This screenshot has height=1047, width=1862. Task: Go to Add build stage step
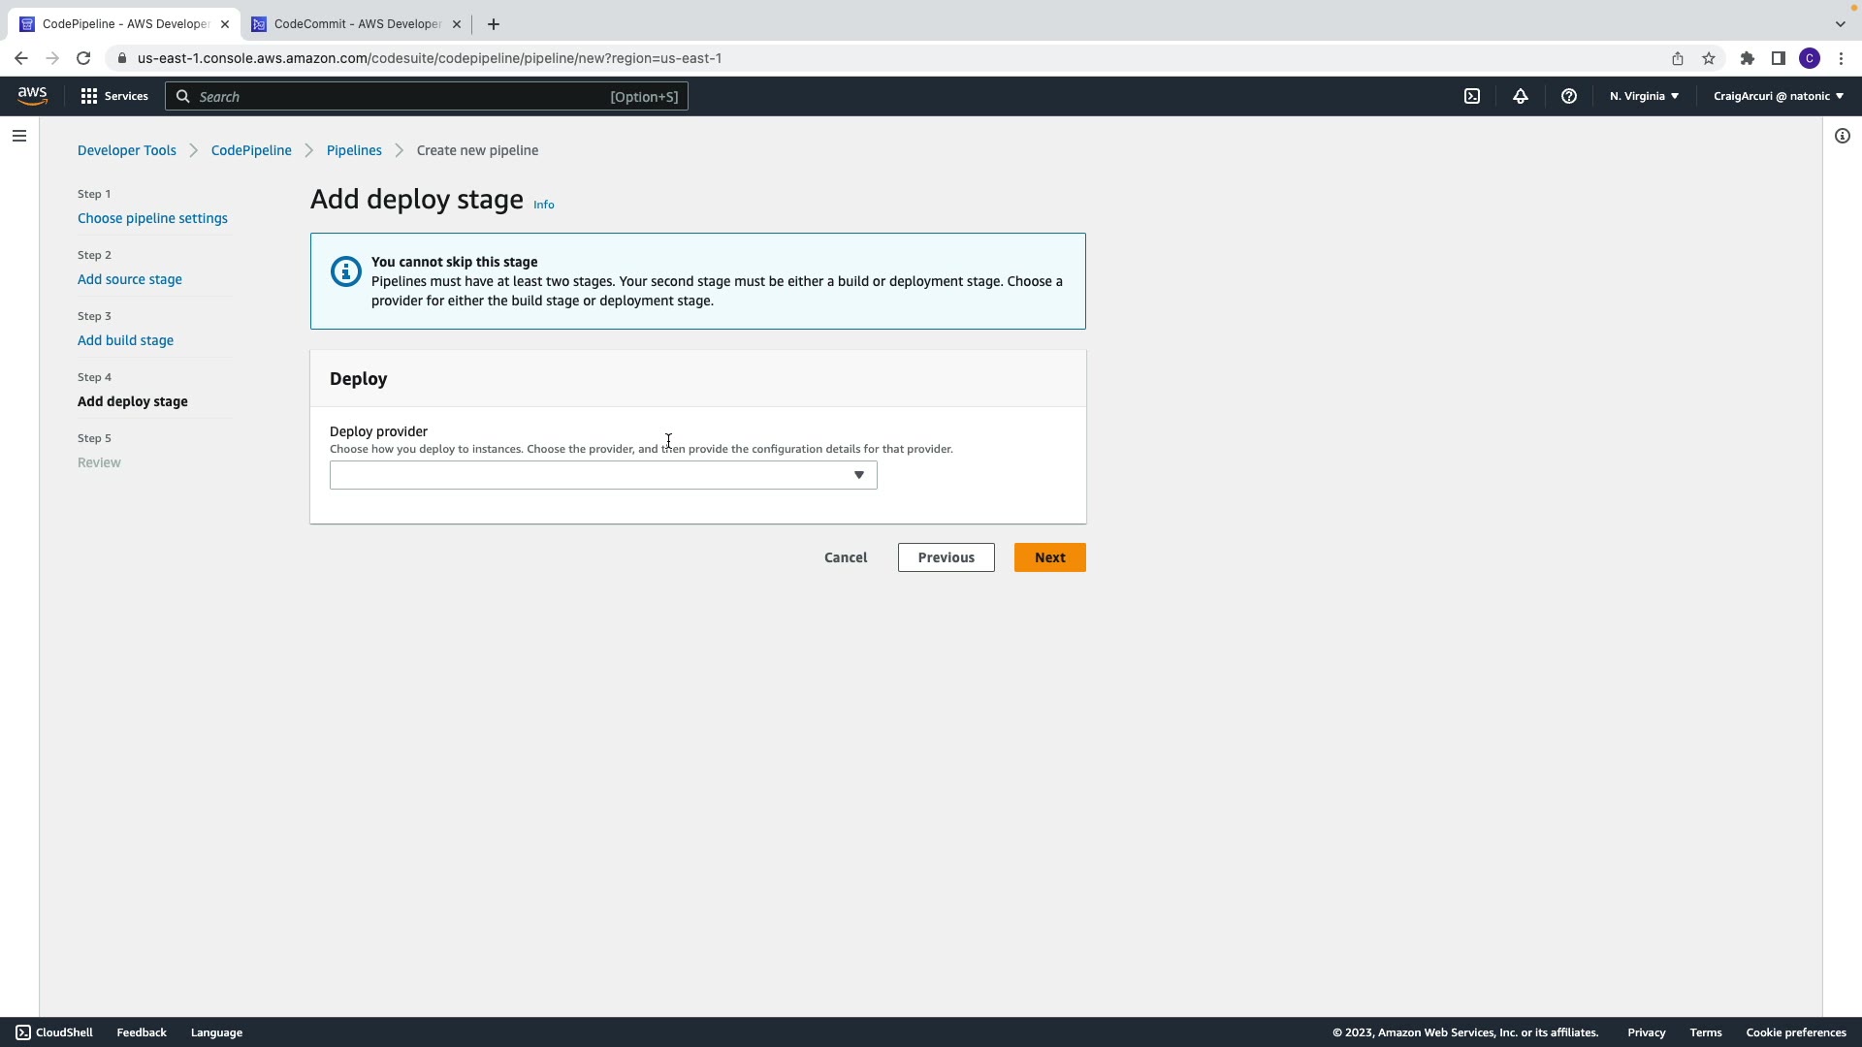125,340
